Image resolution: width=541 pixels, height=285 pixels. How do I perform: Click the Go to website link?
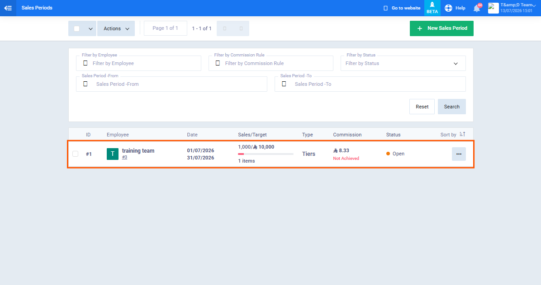pyautogui.click(x=402, y=8)
